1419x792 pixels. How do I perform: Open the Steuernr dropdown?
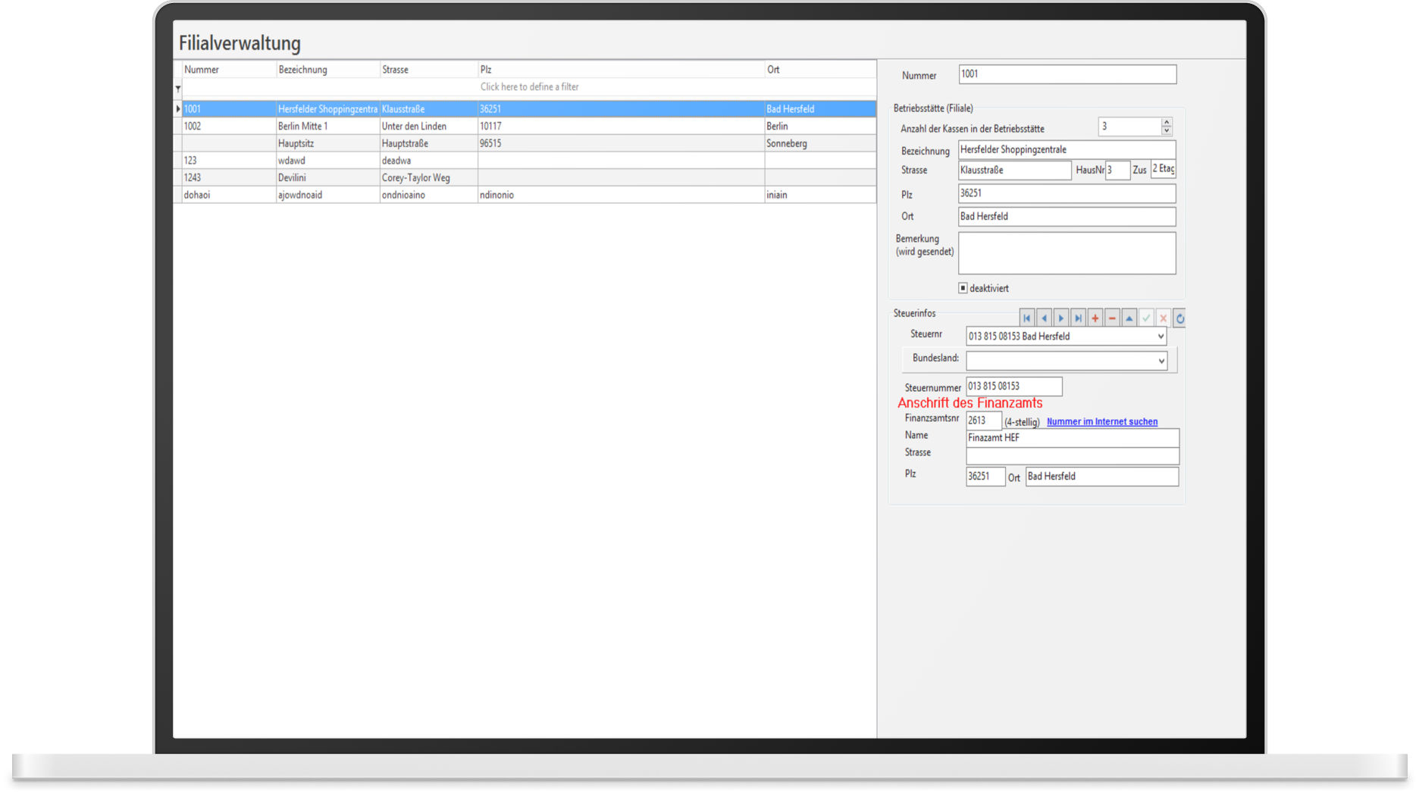[x=1161, y=337]
